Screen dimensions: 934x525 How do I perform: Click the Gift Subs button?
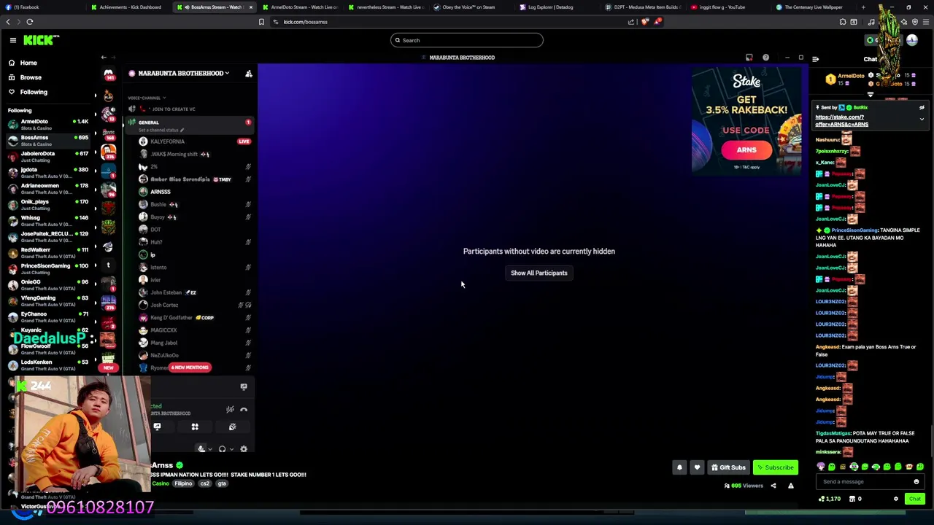[x=728, y=467]
